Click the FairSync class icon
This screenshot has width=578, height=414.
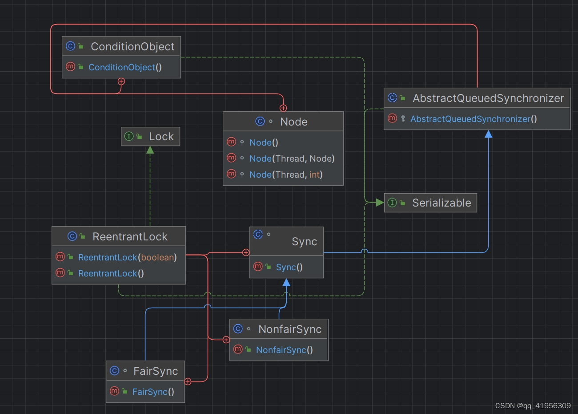click(x=114, y=370)
